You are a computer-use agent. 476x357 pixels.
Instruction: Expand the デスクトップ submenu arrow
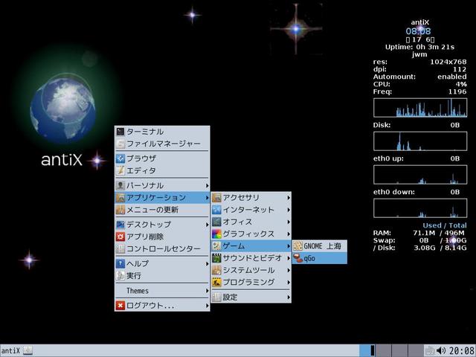[207, 225]
